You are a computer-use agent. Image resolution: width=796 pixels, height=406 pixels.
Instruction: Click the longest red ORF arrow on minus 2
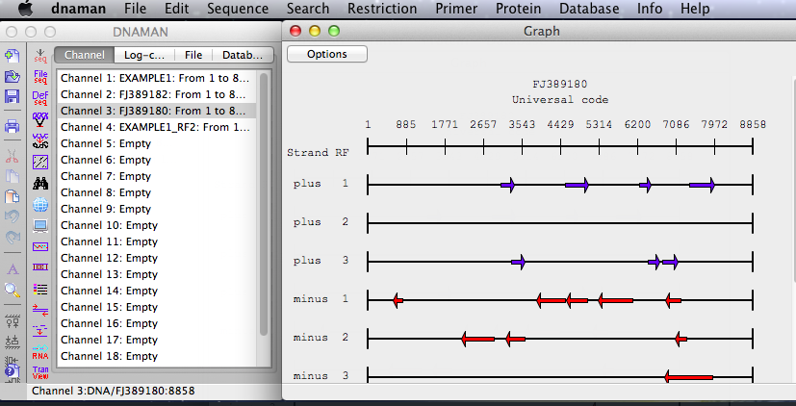[477, 339]
